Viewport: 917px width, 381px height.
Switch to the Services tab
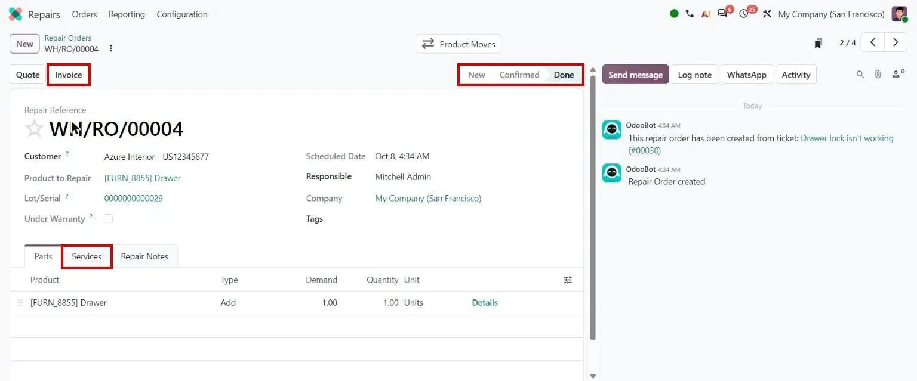[87, 256]
